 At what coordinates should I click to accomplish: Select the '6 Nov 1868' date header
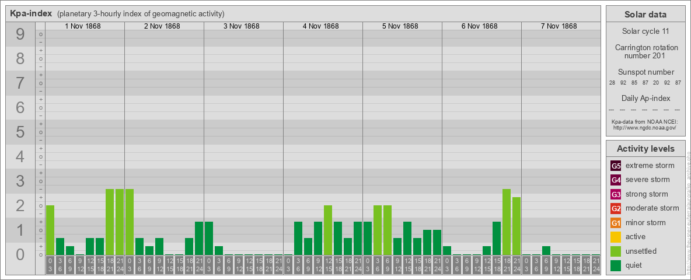(480, 26)
